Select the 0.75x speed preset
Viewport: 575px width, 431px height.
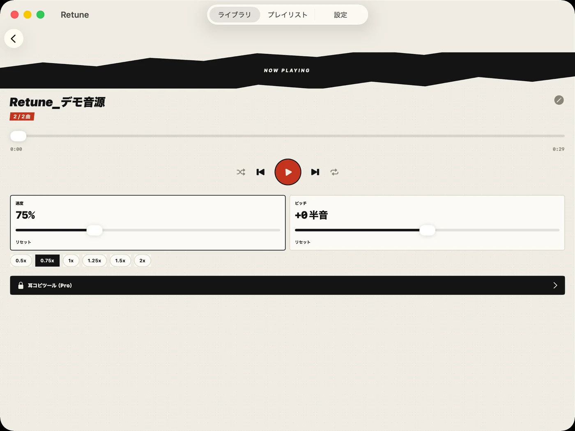[x=47, y=261]
